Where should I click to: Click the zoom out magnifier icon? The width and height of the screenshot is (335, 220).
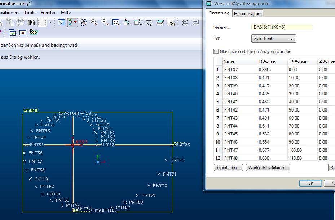[x=105, y=22]
